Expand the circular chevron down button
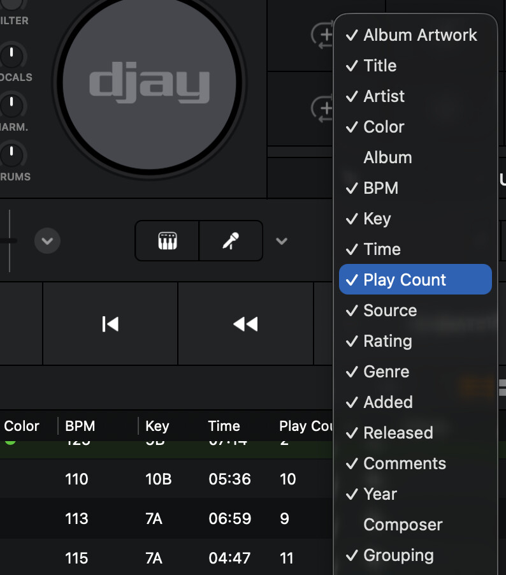The width and height of the screenshot is (506, 575). click(x=47, y=241)
